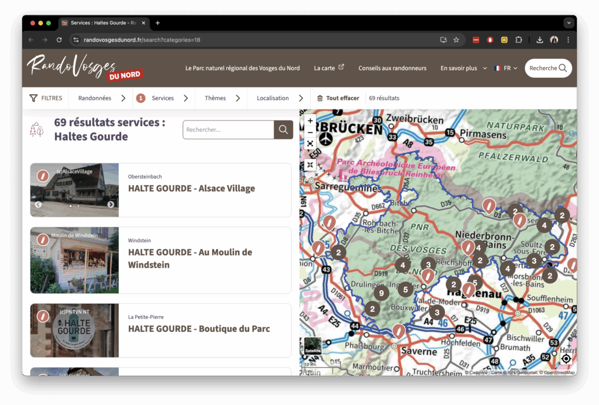Click the map pin near Saverne
599x405 pixels.
(x=399, y=331)
